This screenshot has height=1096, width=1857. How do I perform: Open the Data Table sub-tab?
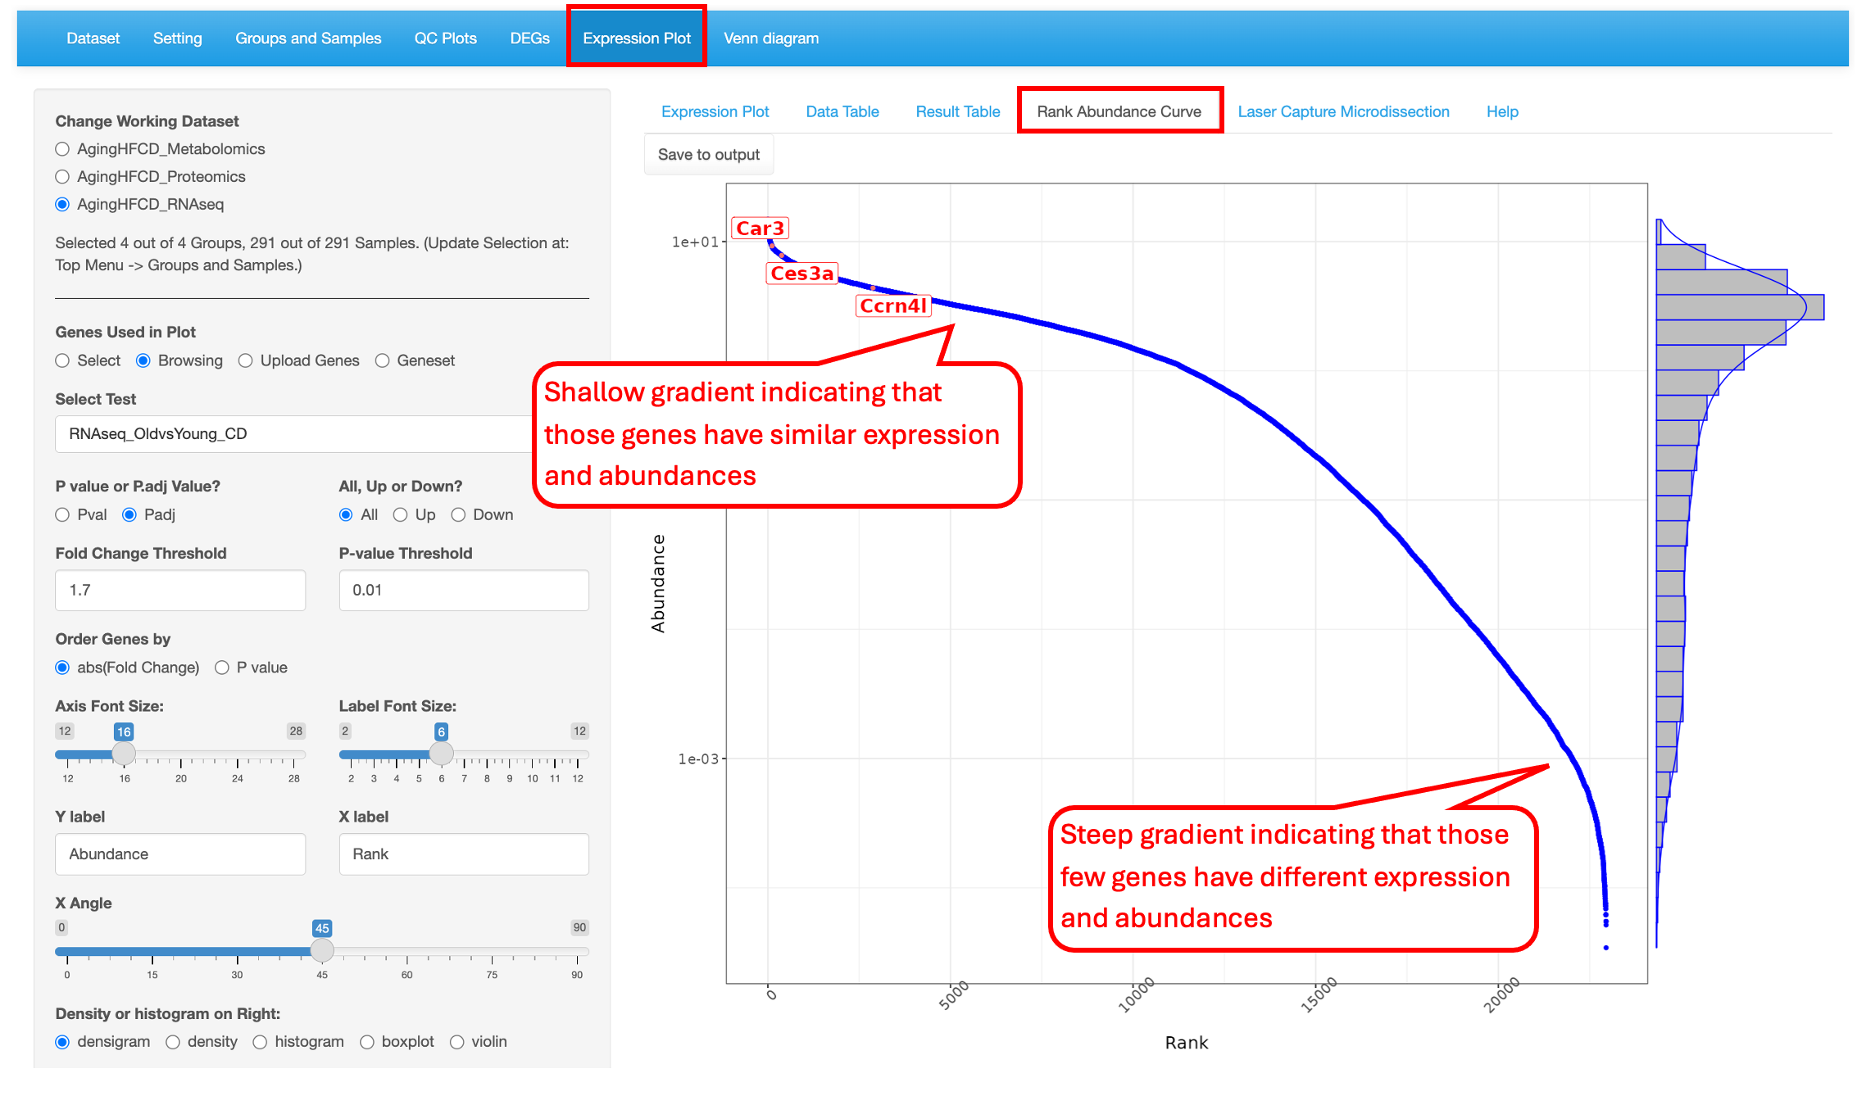click(x=842, y=111)
